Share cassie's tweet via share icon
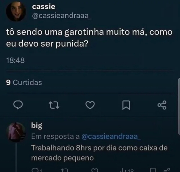The height and width of the screenshot is (172, 180). pos(162,105)
